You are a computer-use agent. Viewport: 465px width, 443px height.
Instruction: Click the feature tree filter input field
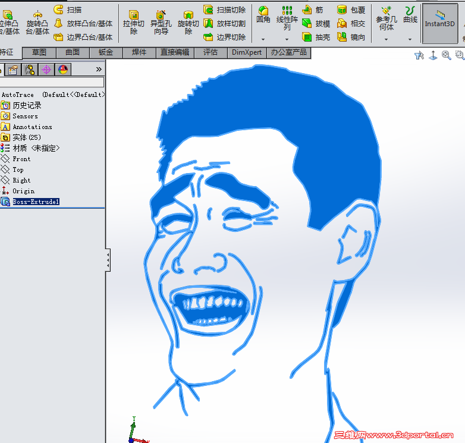tap(52, 82)
